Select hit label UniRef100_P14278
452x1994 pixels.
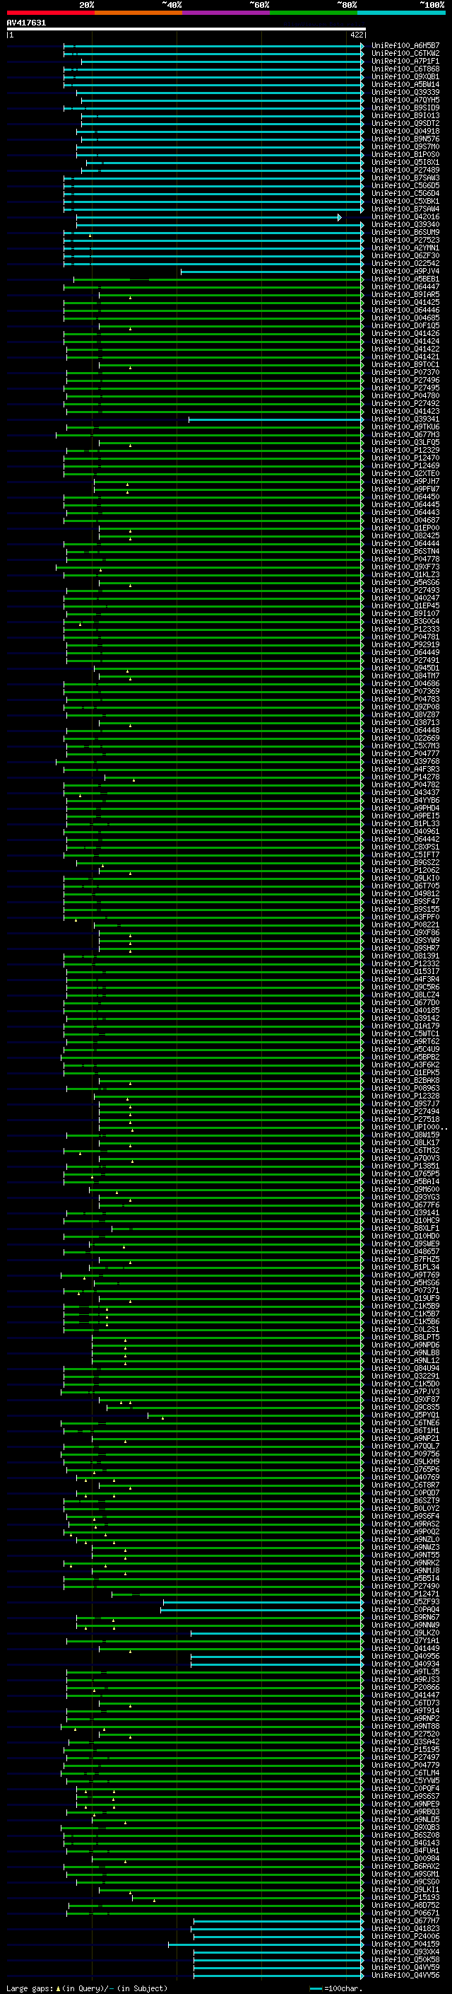[405, 777]
